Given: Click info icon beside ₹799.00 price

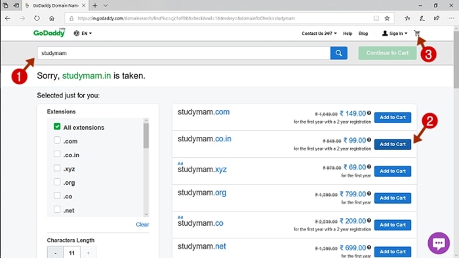Looking at the screenshot, I should pos(369,193).
